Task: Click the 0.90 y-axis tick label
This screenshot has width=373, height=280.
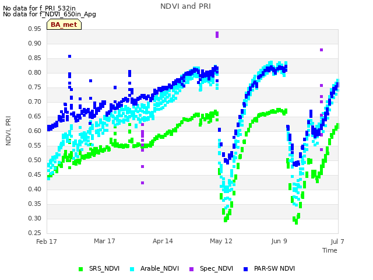Action: [x=34, y=44]
